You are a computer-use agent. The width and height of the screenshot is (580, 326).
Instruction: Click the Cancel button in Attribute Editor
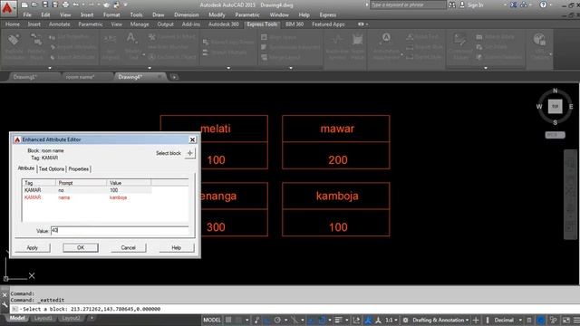129,247
